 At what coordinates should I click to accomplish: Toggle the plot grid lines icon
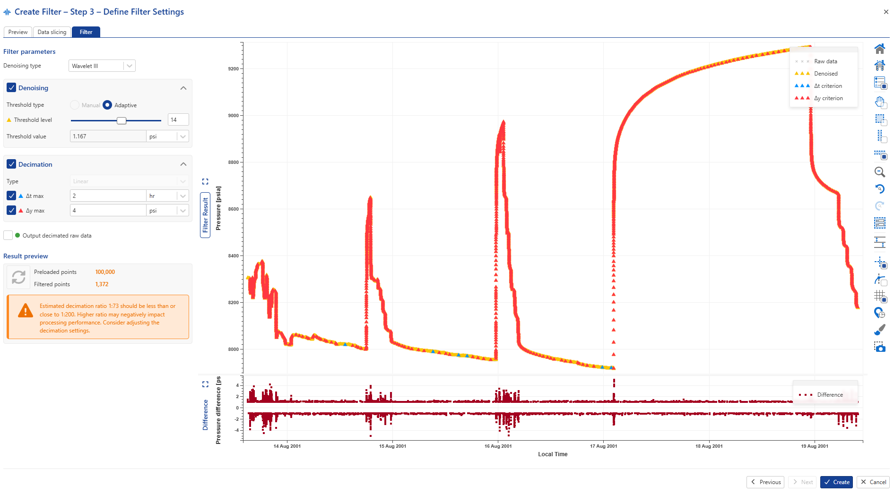[879, 296]
